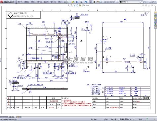Click the Save disk icon

point(77,2)
